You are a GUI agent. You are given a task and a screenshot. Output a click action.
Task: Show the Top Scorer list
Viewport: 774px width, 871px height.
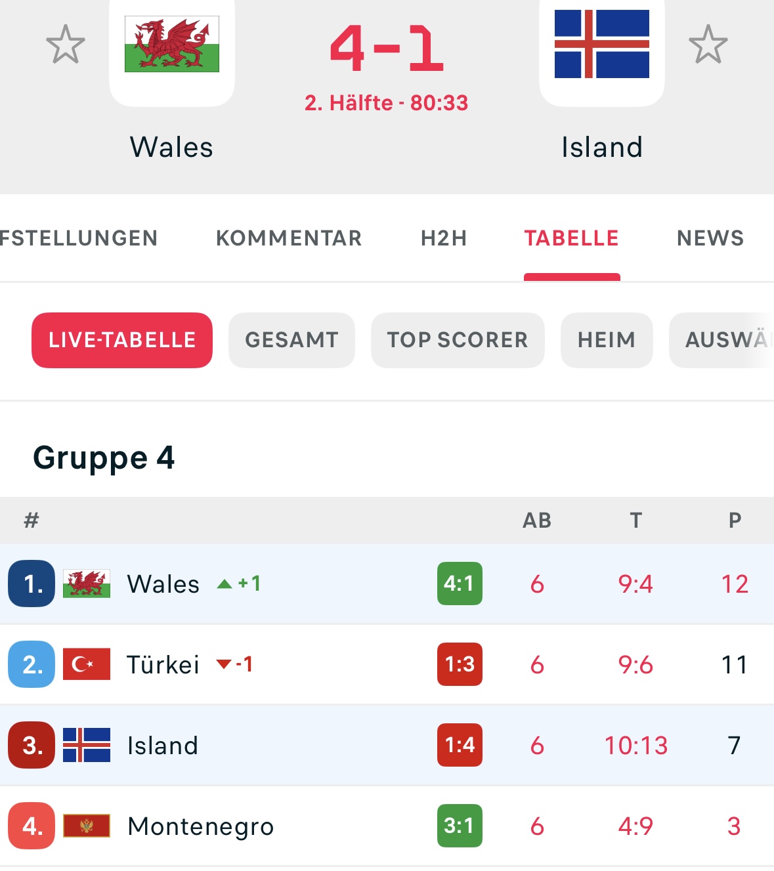coord(458,340)
